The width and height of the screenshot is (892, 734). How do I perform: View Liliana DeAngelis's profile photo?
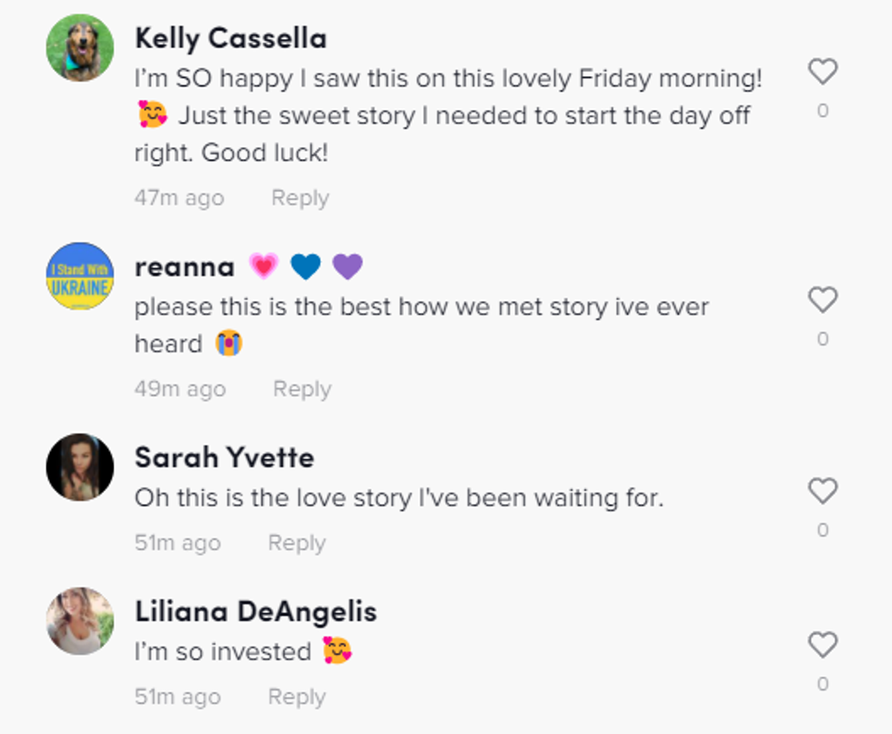80,621
